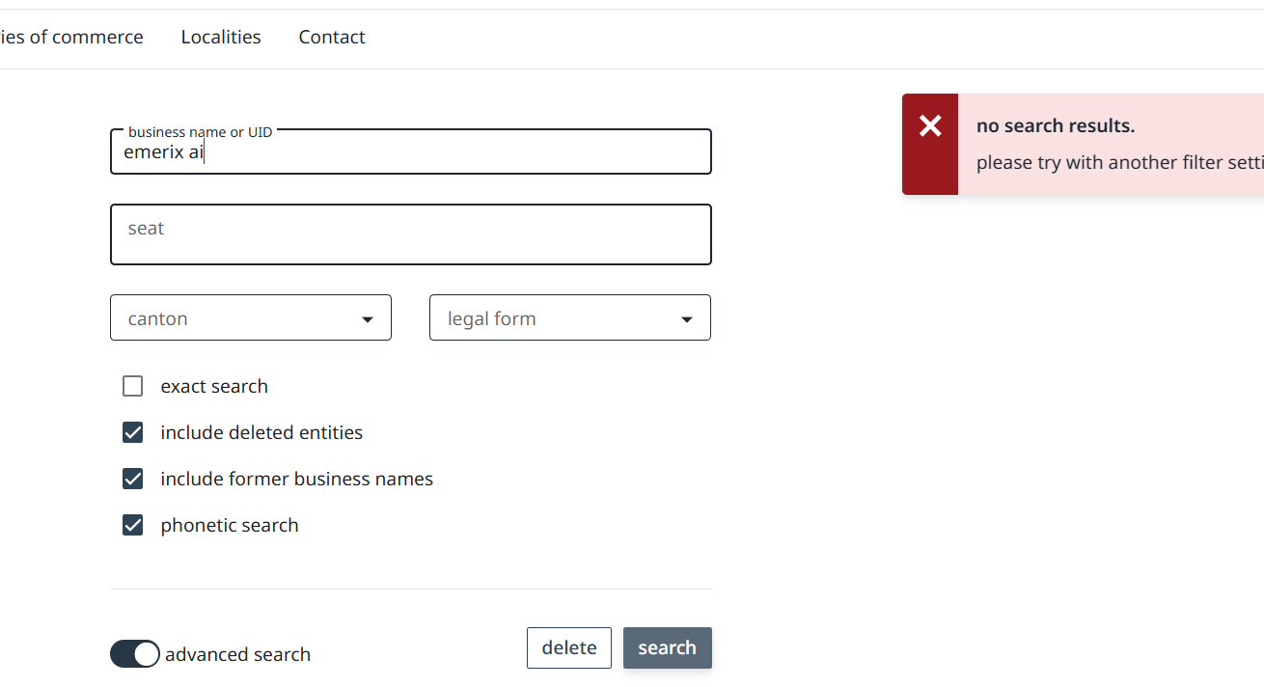Click the canton dropdown arrow
Viewport: 1264px width, 687px height.
coord(368,319)
